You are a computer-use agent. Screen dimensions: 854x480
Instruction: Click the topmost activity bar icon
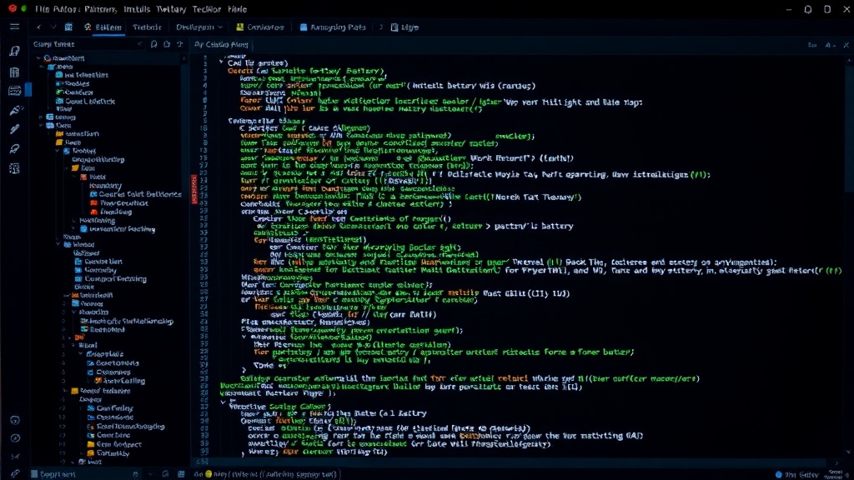15,51
